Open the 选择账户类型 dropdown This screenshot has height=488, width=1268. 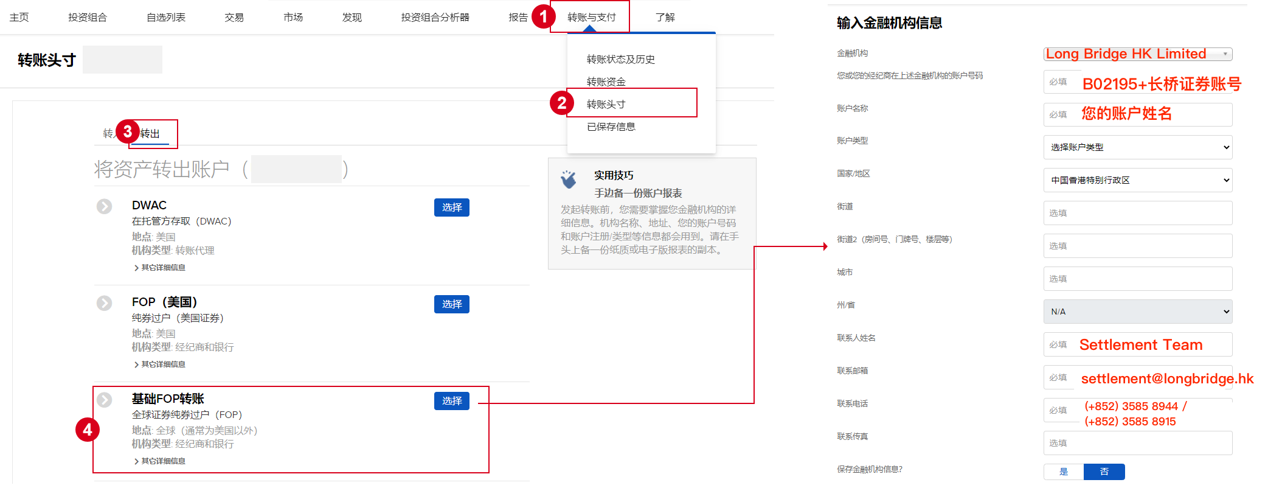click(1137, 147)
